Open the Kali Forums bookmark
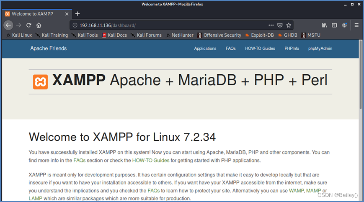The height and width of the screenshot is (202, 364). click(146, 35)
